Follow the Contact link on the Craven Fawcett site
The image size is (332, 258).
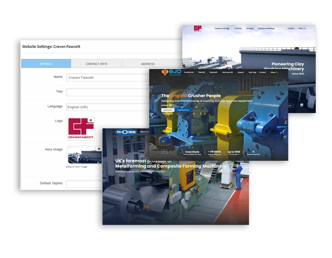pos(290,29)
